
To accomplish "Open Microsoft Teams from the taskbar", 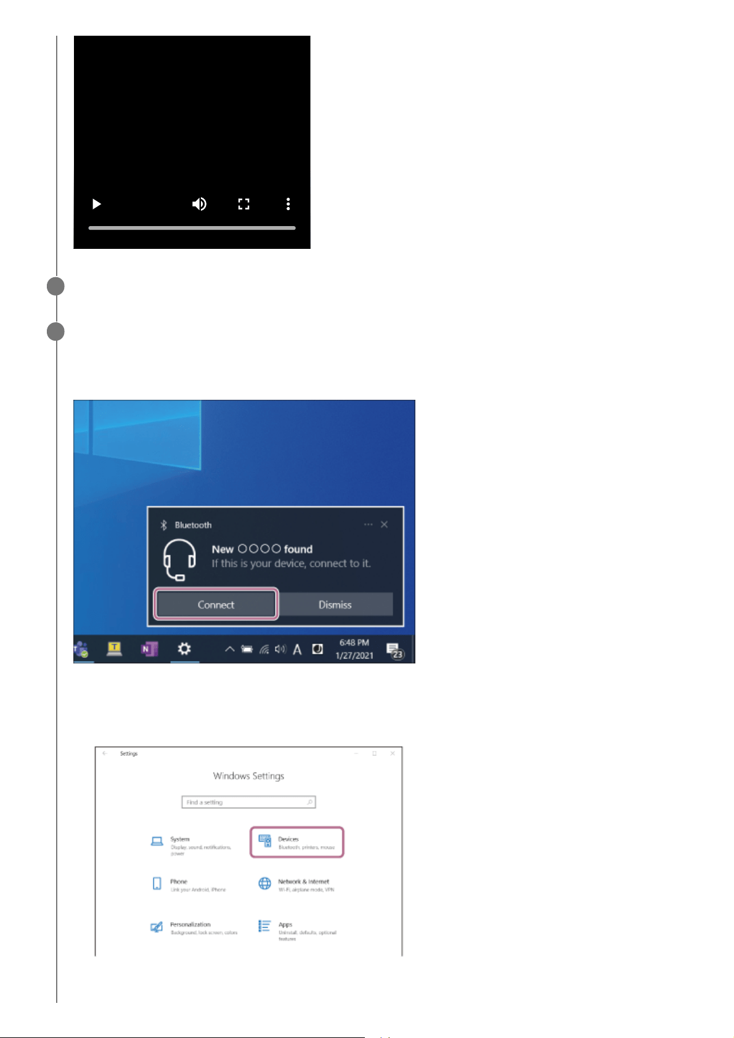I will coord(81,649).
